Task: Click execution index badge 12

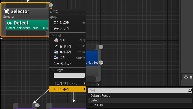Action: pos(101,63)
